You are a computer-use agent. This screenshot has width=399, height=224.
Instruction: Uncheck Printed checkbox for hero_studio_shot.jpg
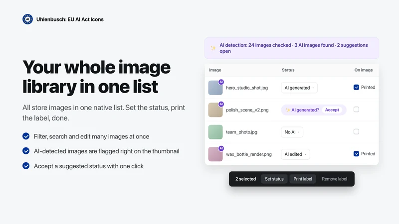point(356,88)
